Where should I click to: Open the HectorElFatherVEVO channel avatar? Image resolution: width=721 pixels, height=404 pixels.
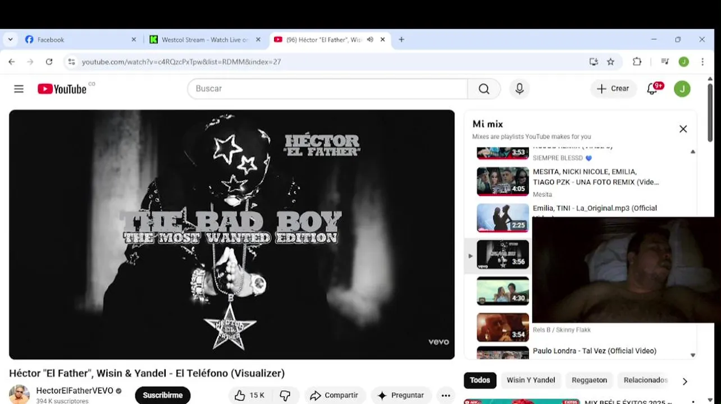tap(19, 394)
